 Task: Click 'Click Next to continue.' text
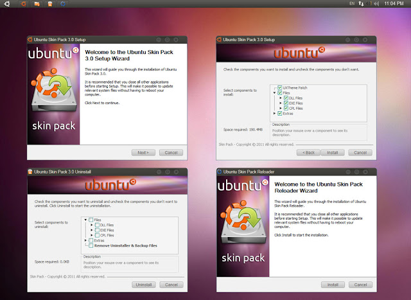tap(102, 103)
